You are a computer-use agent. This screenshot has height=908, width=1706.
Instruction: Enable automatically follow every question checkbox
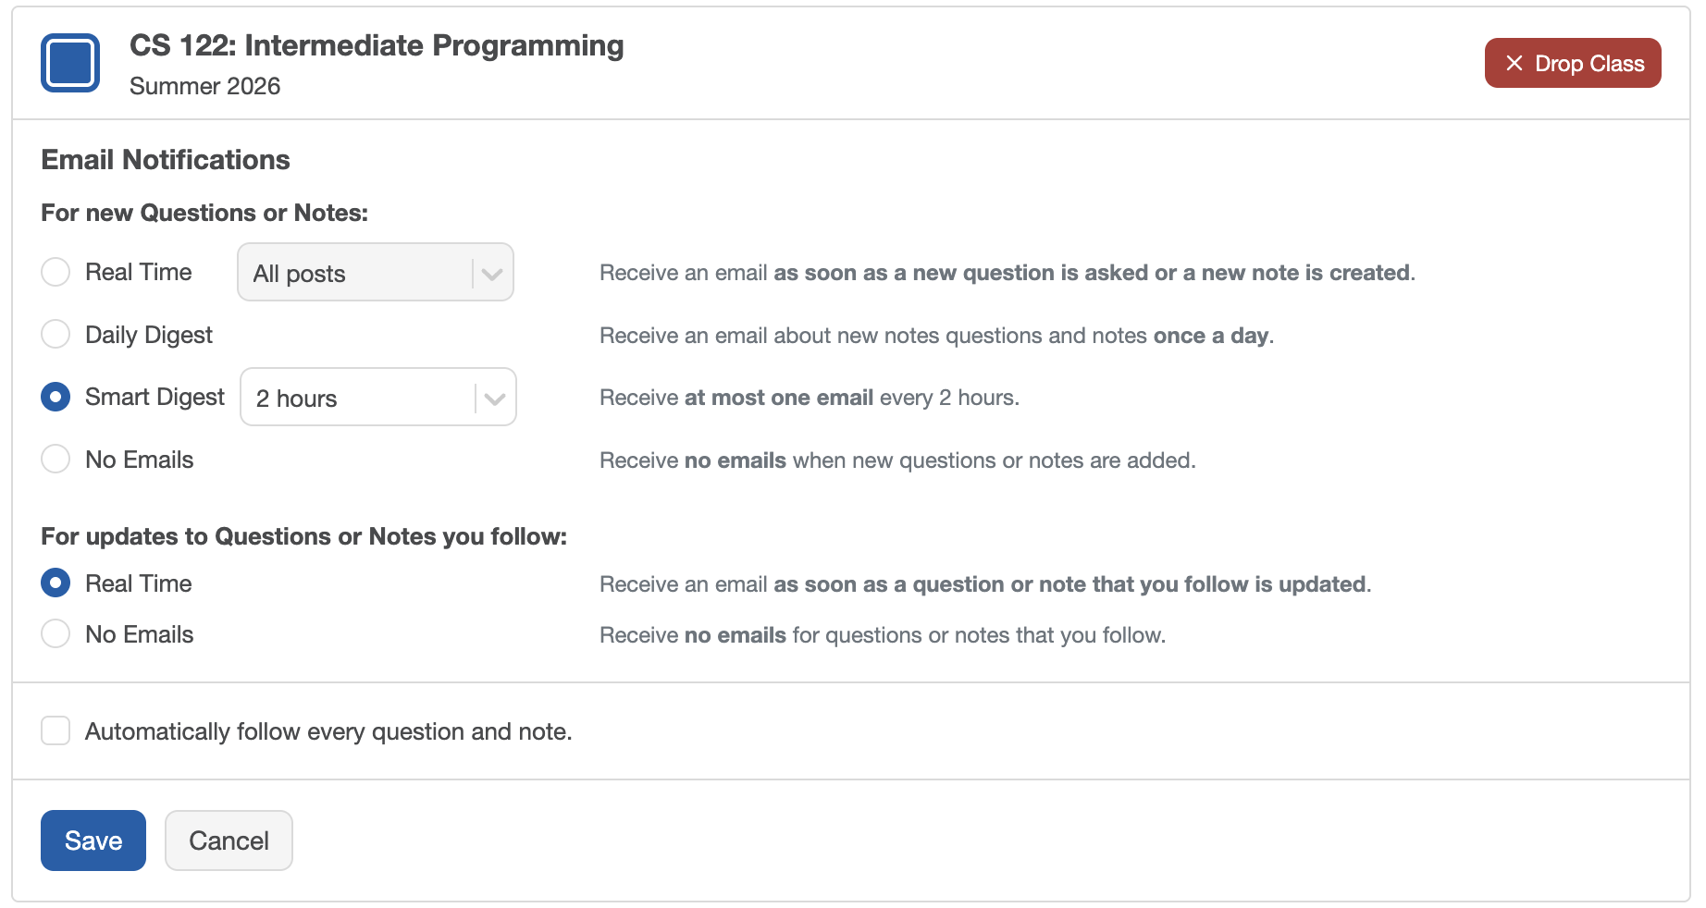click(56, 730)
